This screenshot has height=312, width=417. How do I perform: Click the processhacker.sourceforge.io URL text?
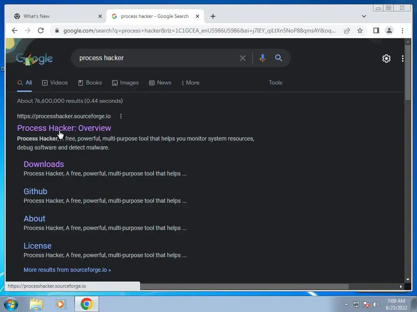click(x=64, y=116)
